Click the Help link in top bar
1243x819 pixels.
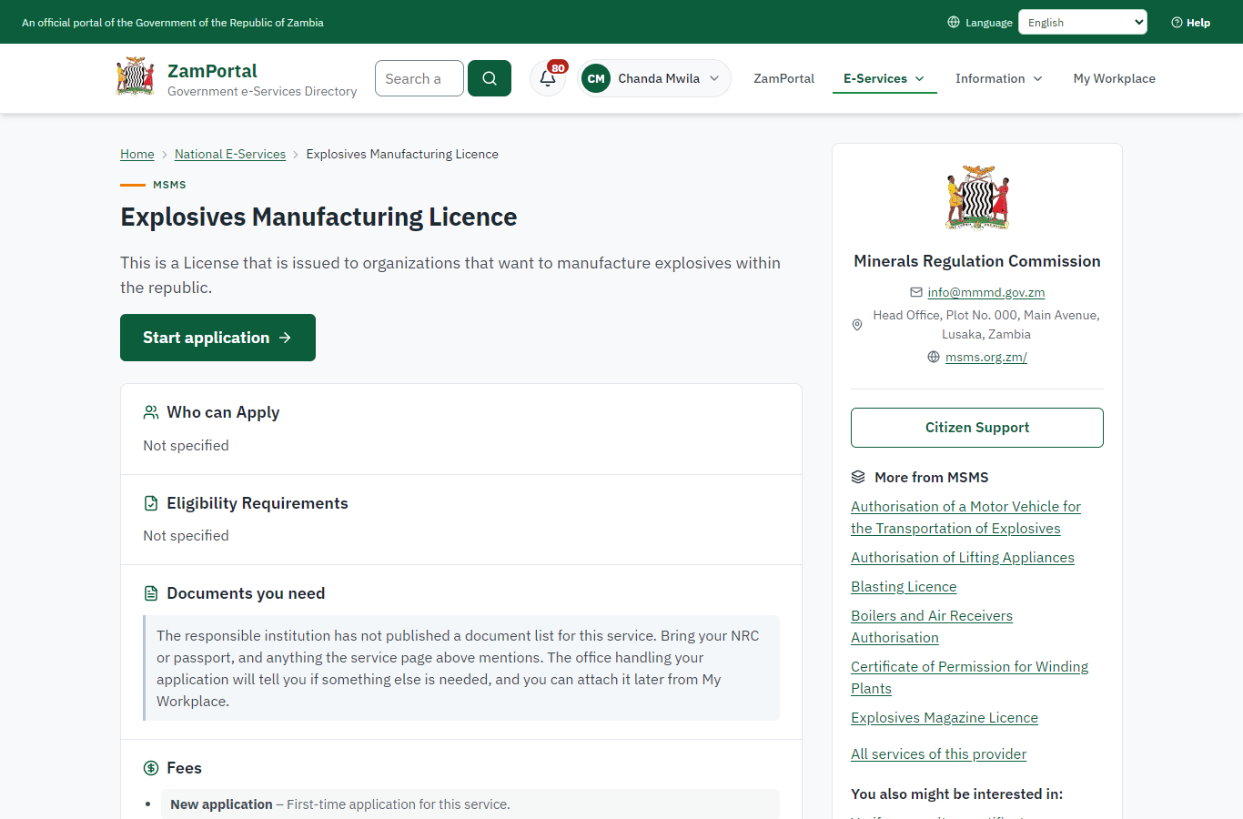click(x=1191, y=23)
